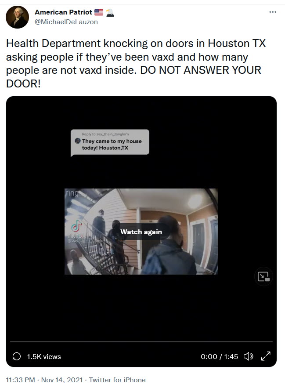
Task: Replay the video with the circular arrow icon
Action: pyautogui.click(x=17, y=356)
